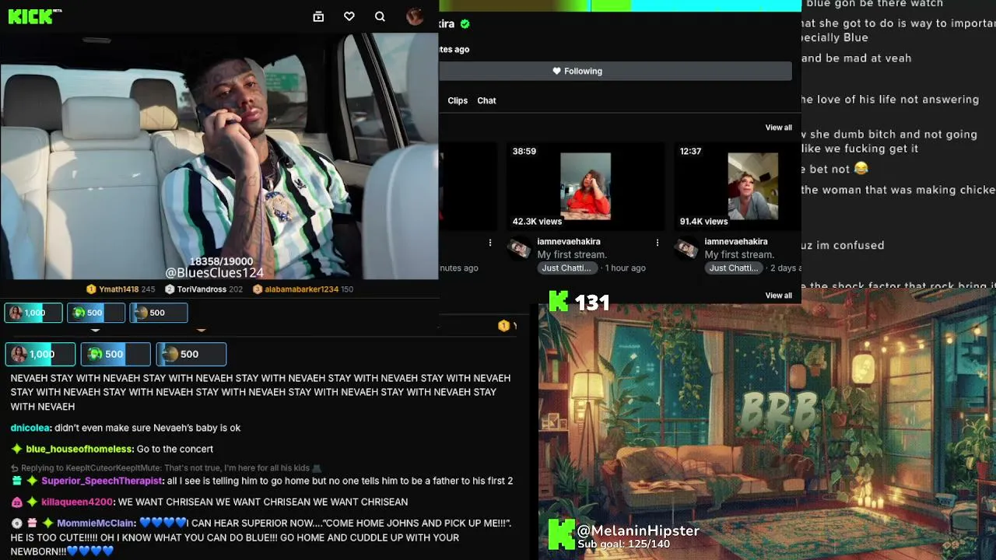996x560 pixels.
Task: Open ToriVandross on the gift leaderboard
Action: pyautogui.click(x=202, y=289)
